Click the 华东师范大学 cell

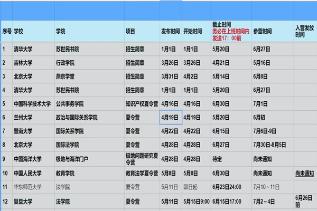click(x=29, y=186)
